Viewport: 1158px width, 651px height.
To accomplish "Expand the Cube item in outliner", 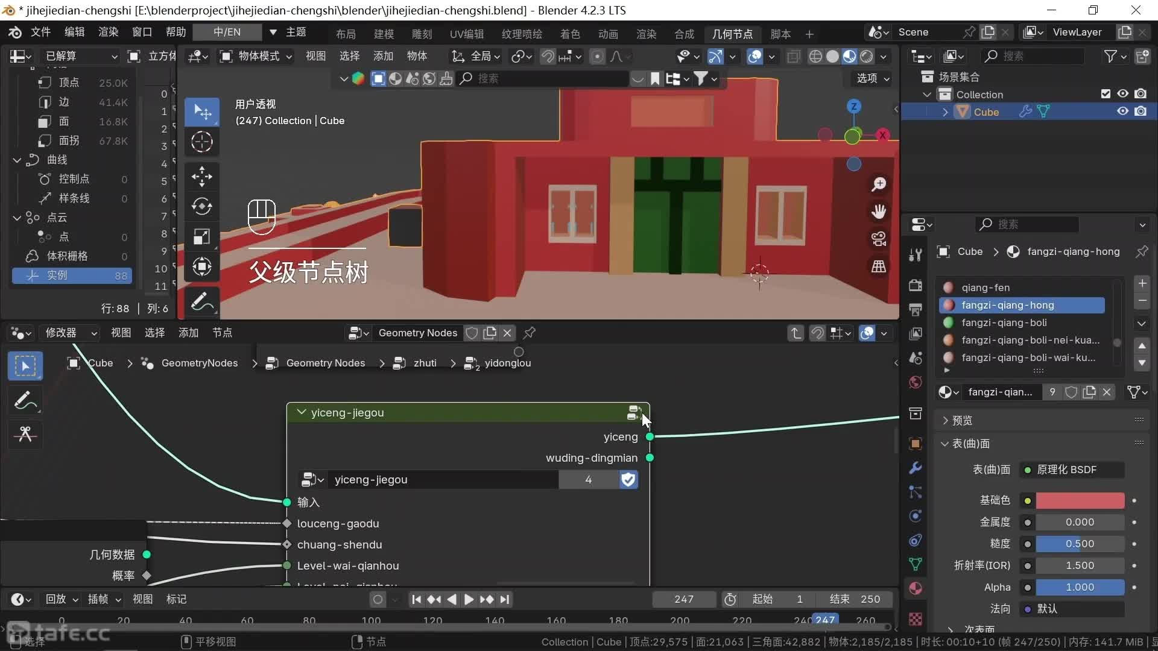I will point(945,112).
